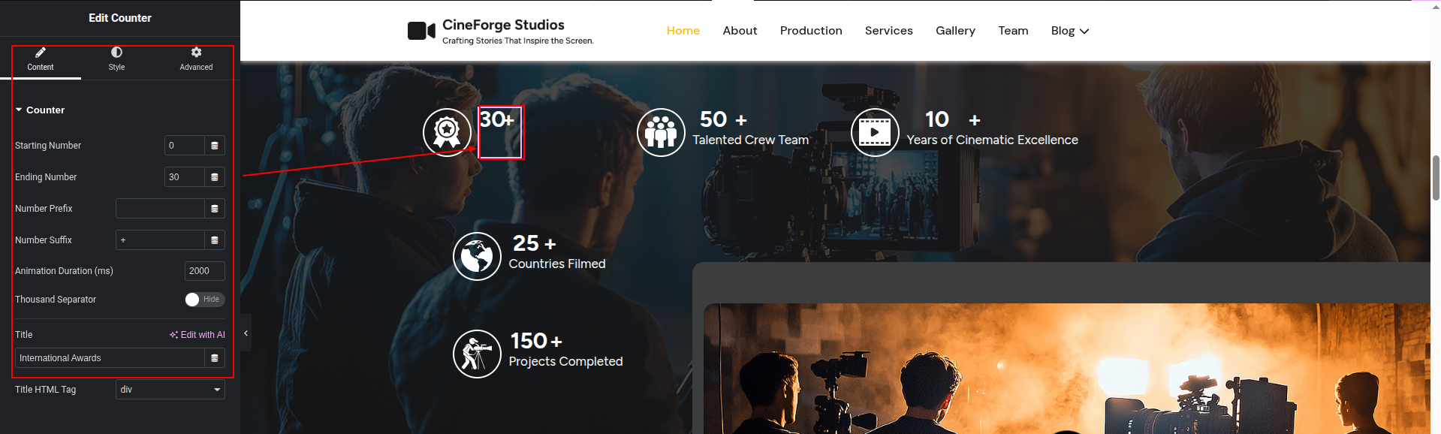Viewport: 1441px width, 434px height.
Task: Expand the Blog menu dropdown
Action: 1069,31
